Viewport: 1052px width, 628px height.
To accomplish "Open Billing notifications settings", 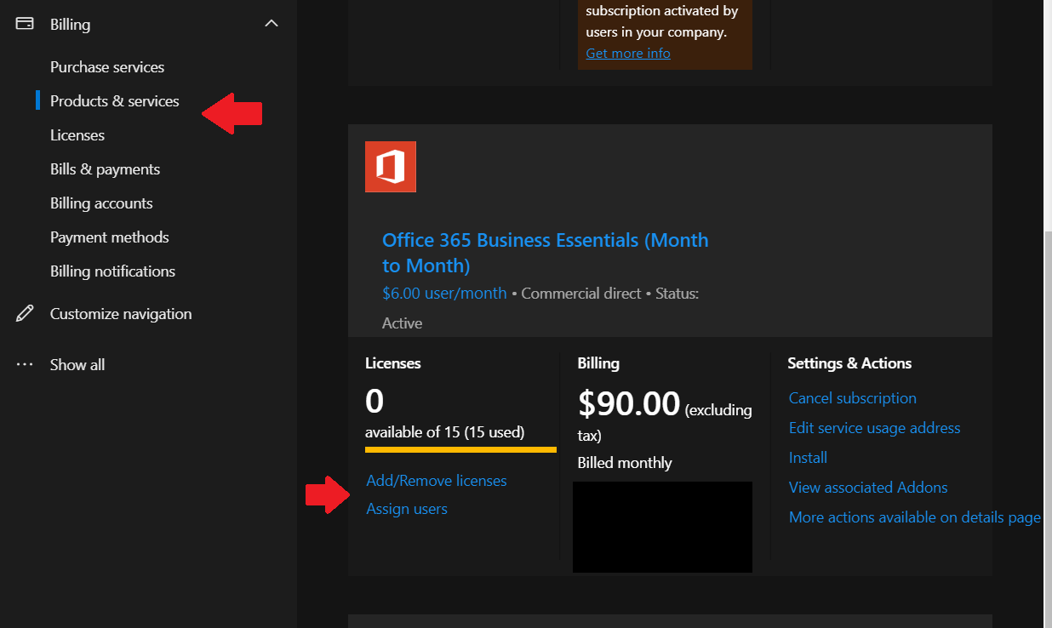I will (x=112, y=271).
